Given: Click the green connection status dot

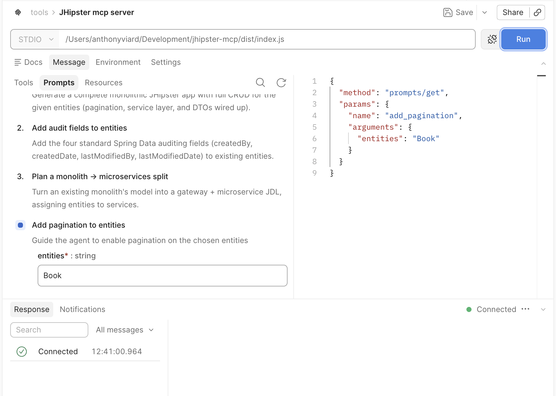Looking at the screenshot, I should (x=469, y=309).
